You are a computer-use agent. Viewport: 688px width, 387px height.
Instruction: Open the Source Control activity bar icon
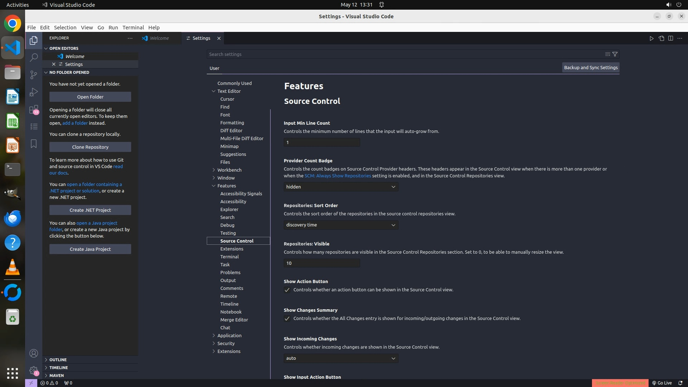(x=34, y=75)
